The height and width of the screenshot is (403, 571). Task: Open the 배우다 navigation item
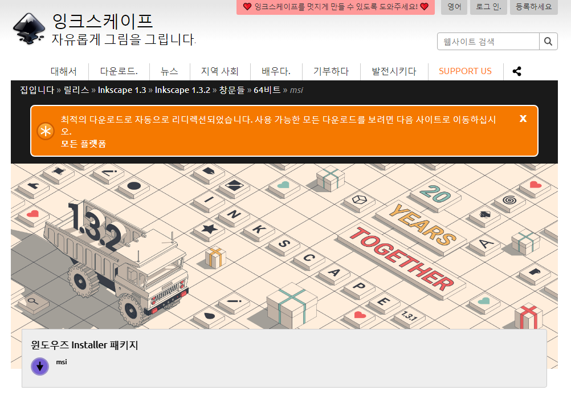[277, 71]
